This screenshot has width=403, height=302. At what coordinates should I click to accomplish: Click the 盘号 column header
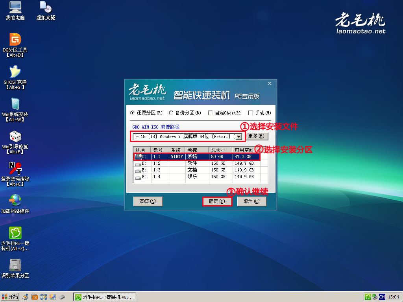160,150
